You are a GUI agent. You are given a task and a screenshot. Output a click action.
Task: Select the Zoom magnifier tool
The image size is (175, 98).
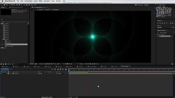tap(7, 5)
